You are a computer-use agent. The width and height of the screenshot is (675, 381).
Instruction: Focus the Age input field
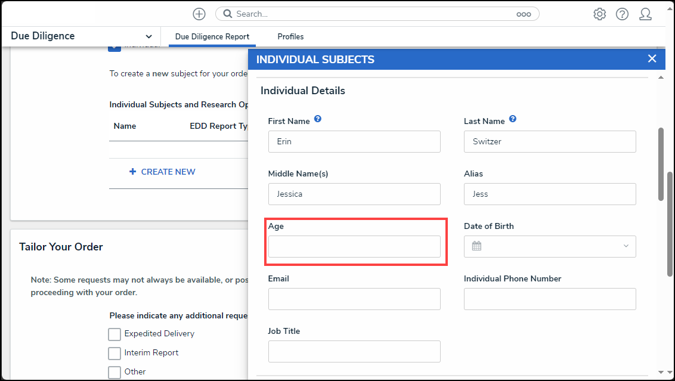354,247
